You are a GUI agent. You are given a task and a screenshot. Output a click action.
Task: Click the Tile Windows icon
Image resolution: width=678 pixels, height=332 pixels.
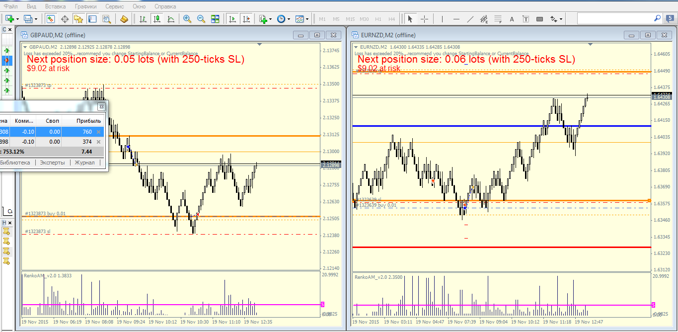[215, 19]
